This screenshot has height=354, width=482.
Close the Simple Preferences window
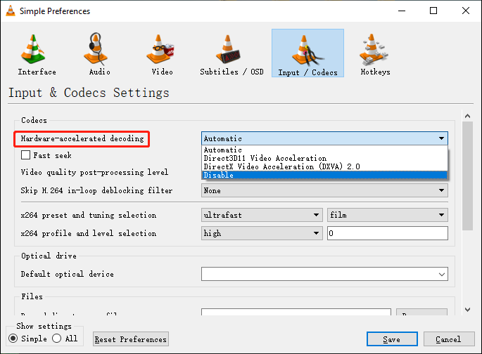[x=466, y=11]
